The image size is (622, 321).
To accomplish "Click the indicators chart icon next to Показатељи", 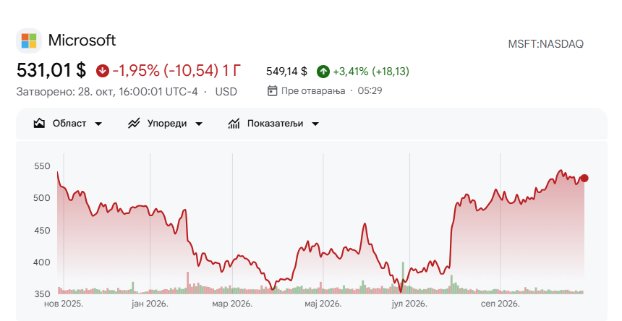I will 234,123.
